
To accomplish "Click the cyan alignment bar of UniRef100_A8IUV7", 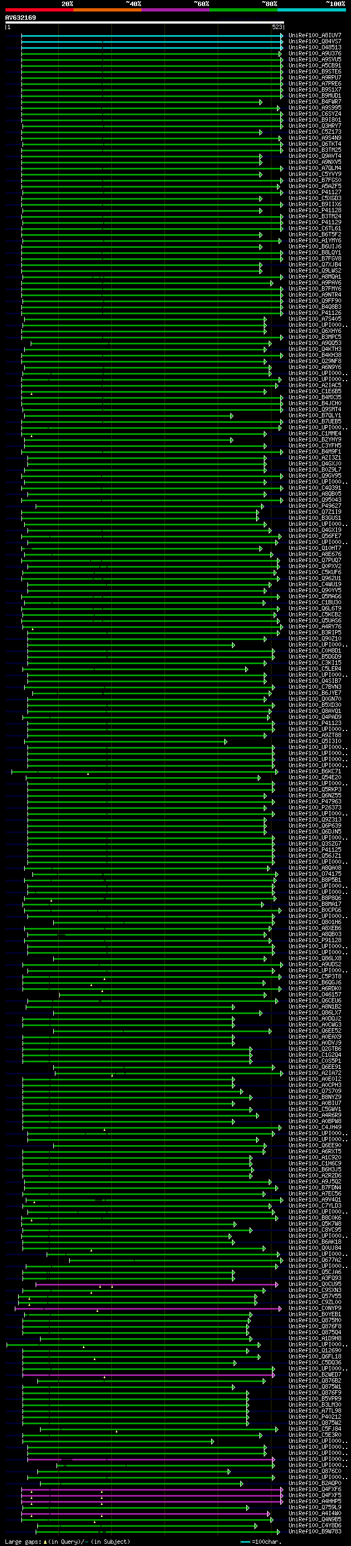I will pos(152,36).
